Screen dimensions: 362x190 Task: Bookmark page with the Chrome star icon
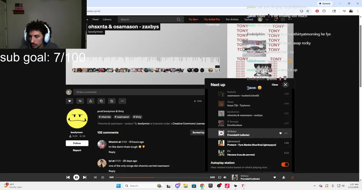click(308, 11)
